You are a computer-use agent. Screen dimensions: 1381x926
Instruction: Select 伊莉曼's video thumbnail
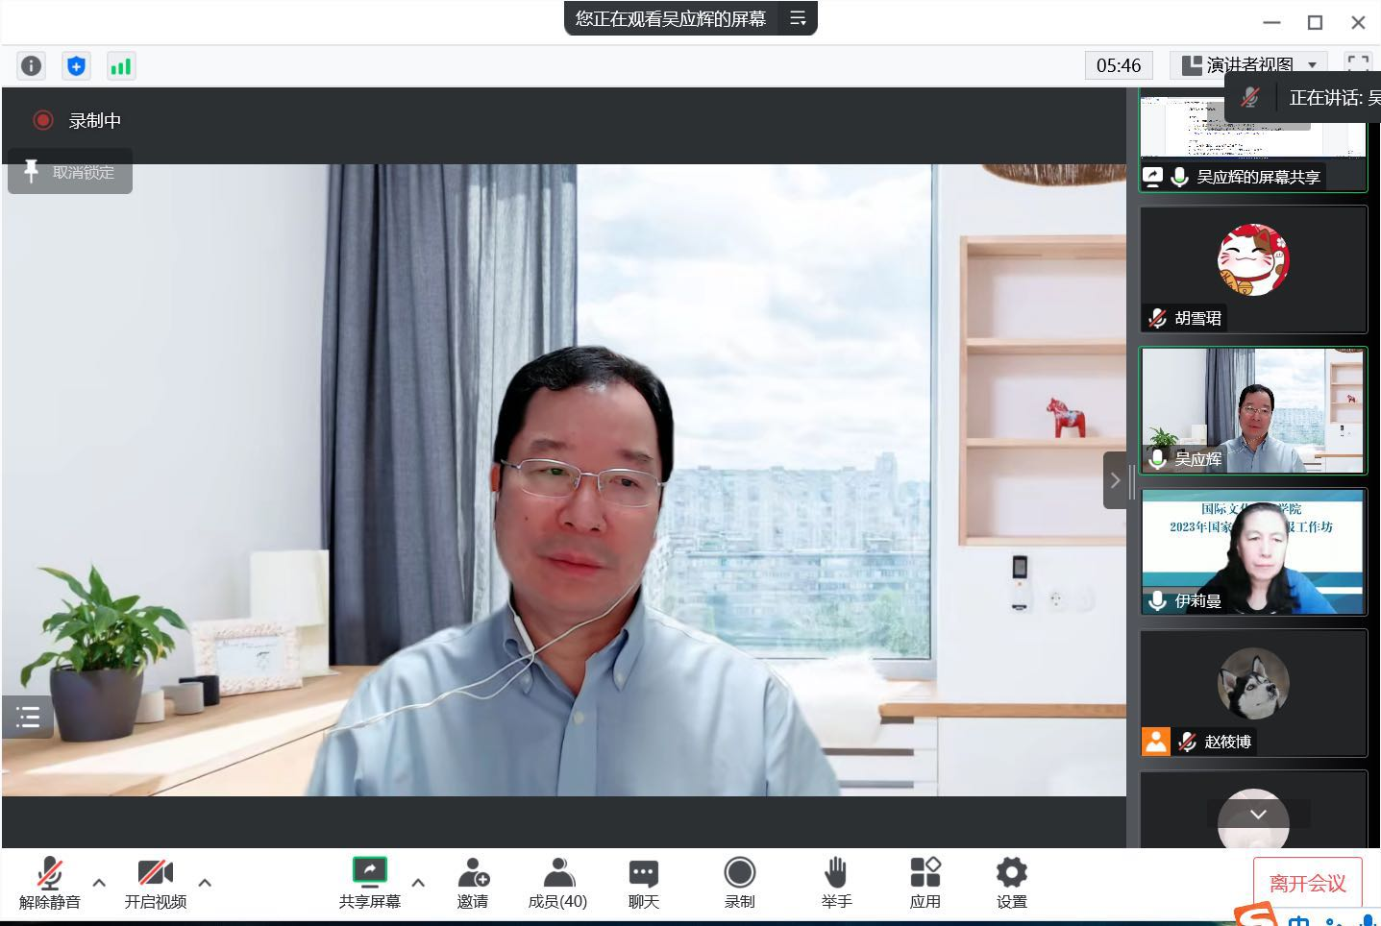point(1252,551)
